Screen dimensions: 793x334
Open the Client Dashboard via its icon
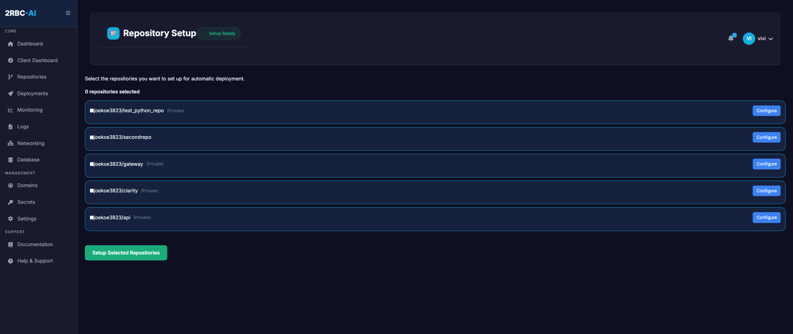(x=10, y=60)
